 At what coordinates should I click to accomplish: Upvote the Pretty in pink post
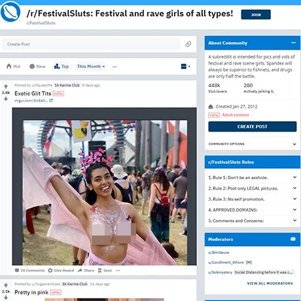click(x=6, y=285)
